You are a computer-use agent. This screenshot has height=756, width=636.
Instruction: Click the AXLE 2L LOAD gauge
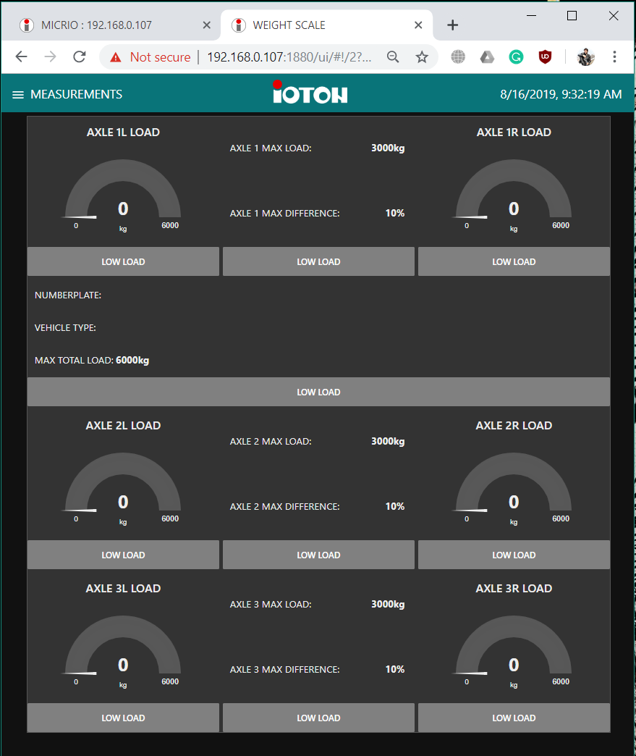123,488
